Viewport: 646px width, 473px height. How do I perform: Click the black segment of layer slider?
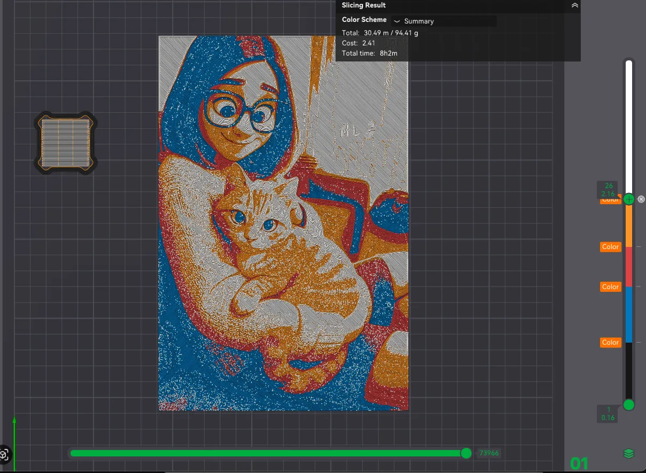[629, 371]
